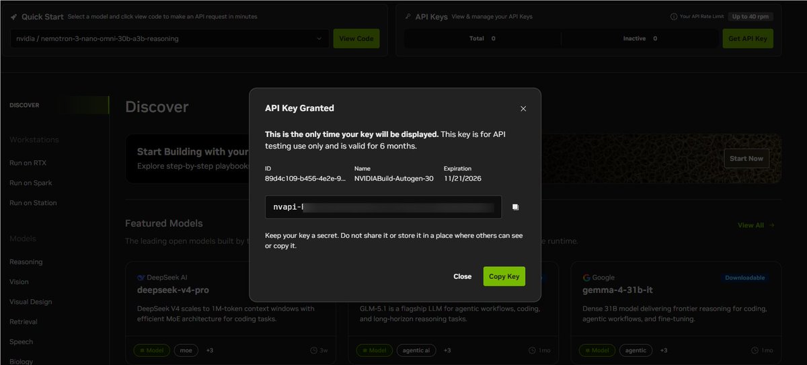This screenshot has width=807, height=365.
Task: Click the Model tag on gemma card
Action: (597, 350)
